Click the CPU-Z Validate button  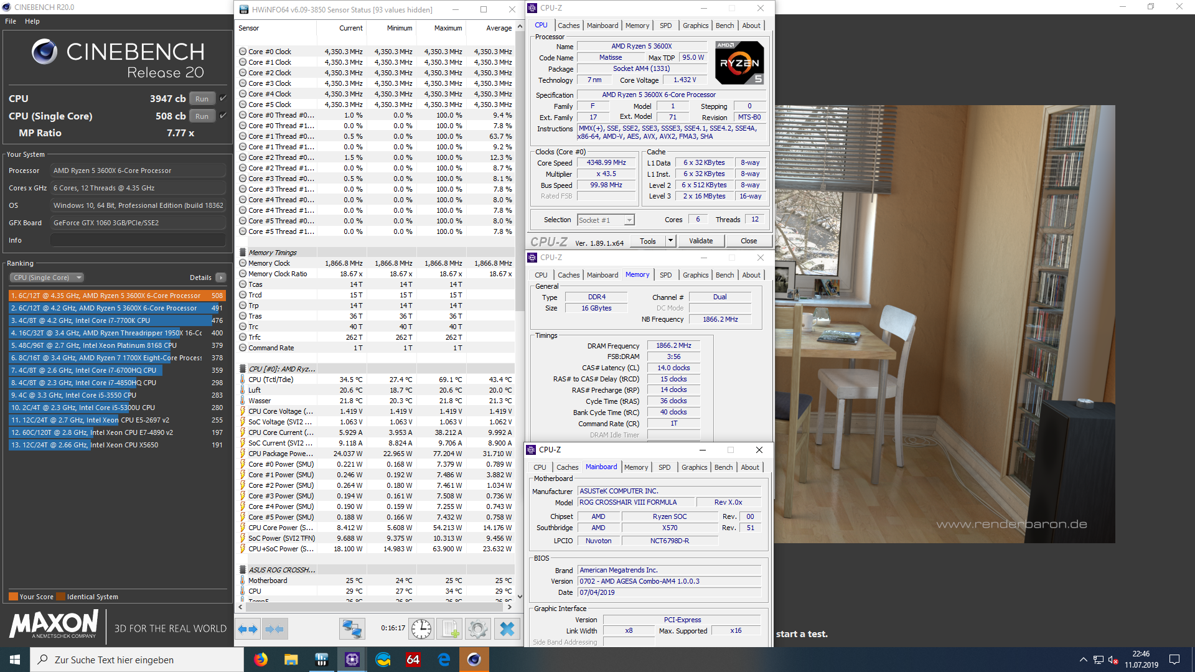(701, 241)
